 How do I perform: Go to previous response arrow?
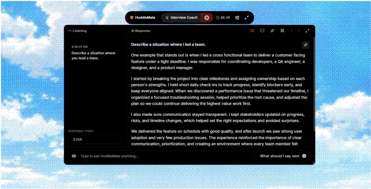coord(292,31)
